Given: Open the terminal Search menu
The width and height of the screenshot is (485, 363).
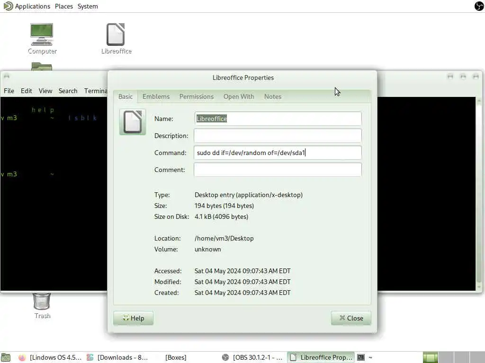Looking at the screenshot, I should 68,91.
